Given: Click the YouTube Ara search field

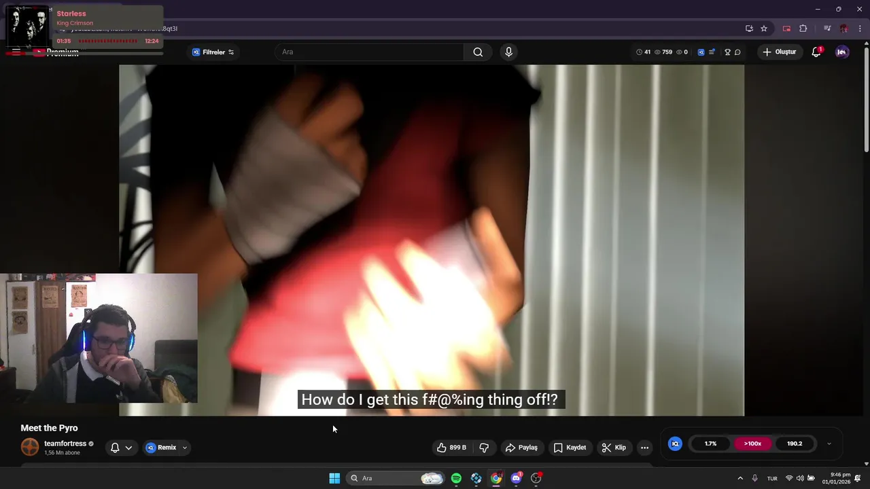Looking at the screenshot, I should (x=369, y=52).
